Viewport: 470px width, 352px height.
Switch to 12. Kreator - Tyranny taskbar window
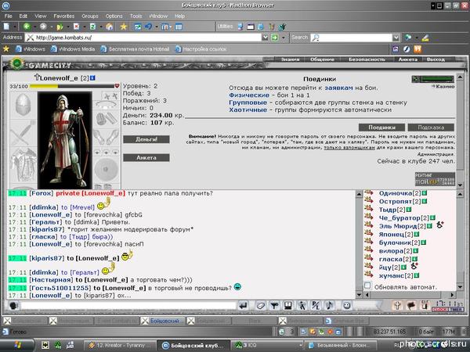point(120,346)
